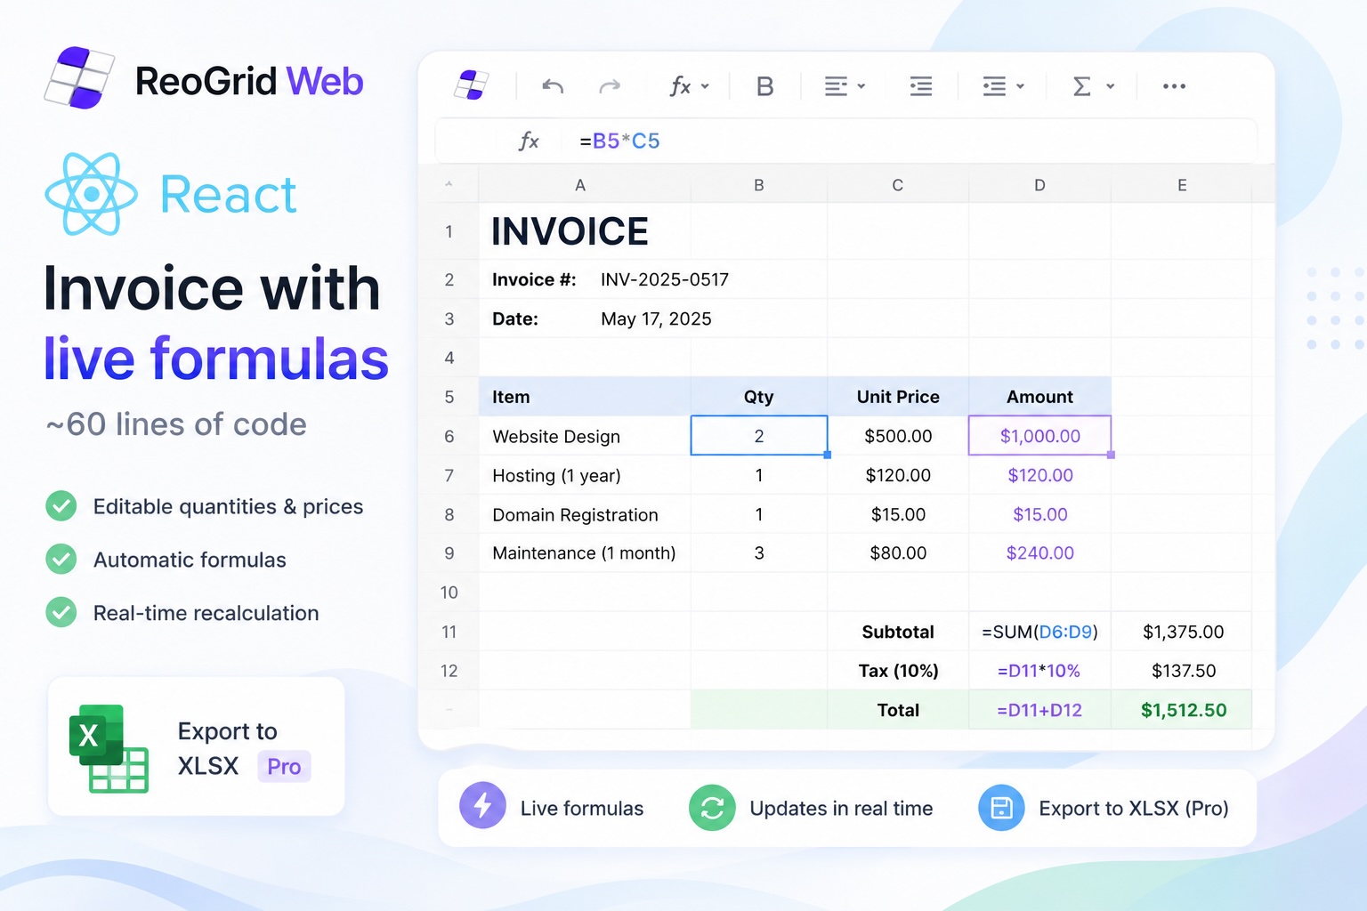Select row 6 header
The width and height of the screenshot is (1367, 911).
[449, 436]
